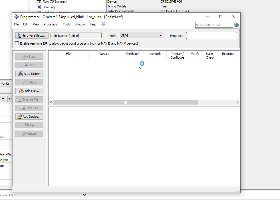Click the window resize grip
Viewport: 280px width, 206px height.
(238, 191)
